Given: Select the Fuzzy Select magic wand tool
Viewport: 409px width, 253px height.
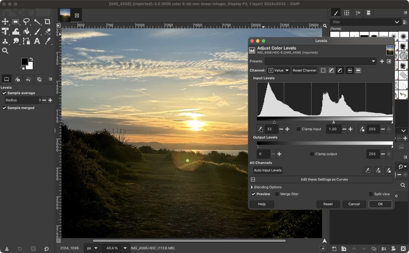Looking at the screenshot, I should pyautogui.click(x=37, y=22).
